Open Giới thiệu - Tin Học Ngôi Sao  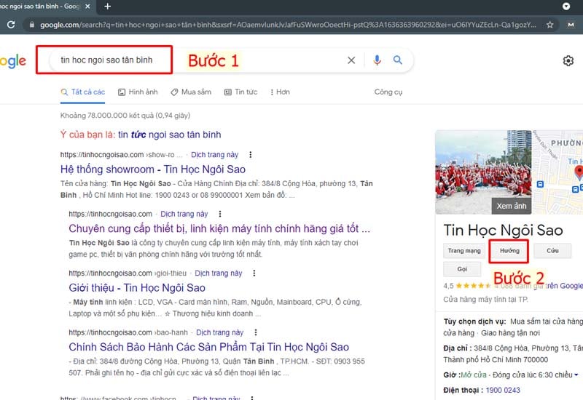coord(137,288)
